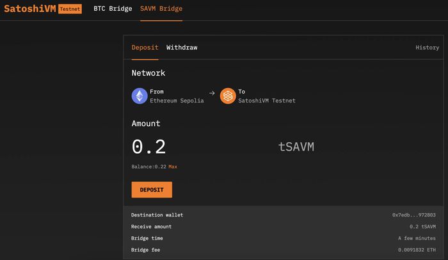Click the bridge fee value 0.0091832 ETH
The width and height of the screenshot is (448, 260).
(x=417, y=250)
